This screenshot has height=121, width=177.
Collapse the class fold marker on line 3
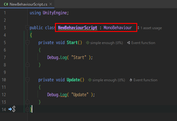pyautogui.click(x=27, y=28)
